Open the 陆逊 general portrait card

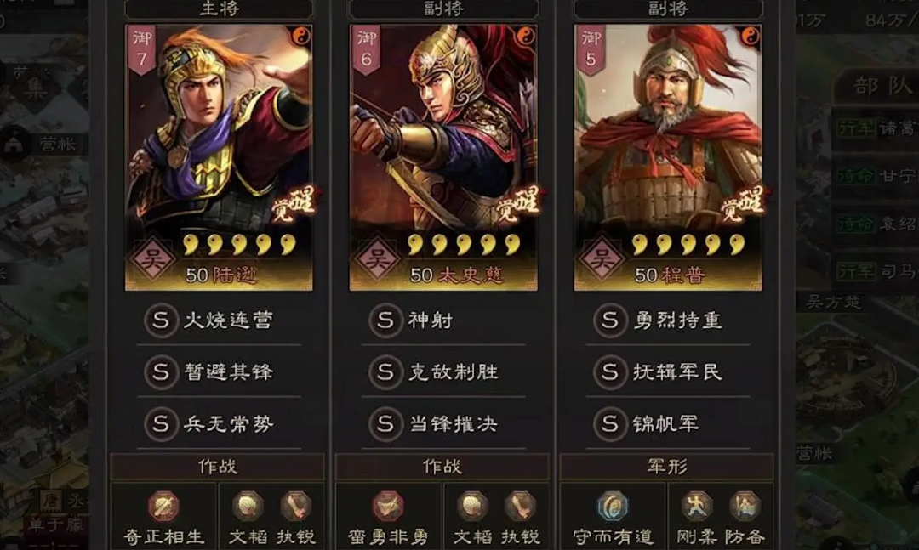pyautogui.click(x=219, y=157)
